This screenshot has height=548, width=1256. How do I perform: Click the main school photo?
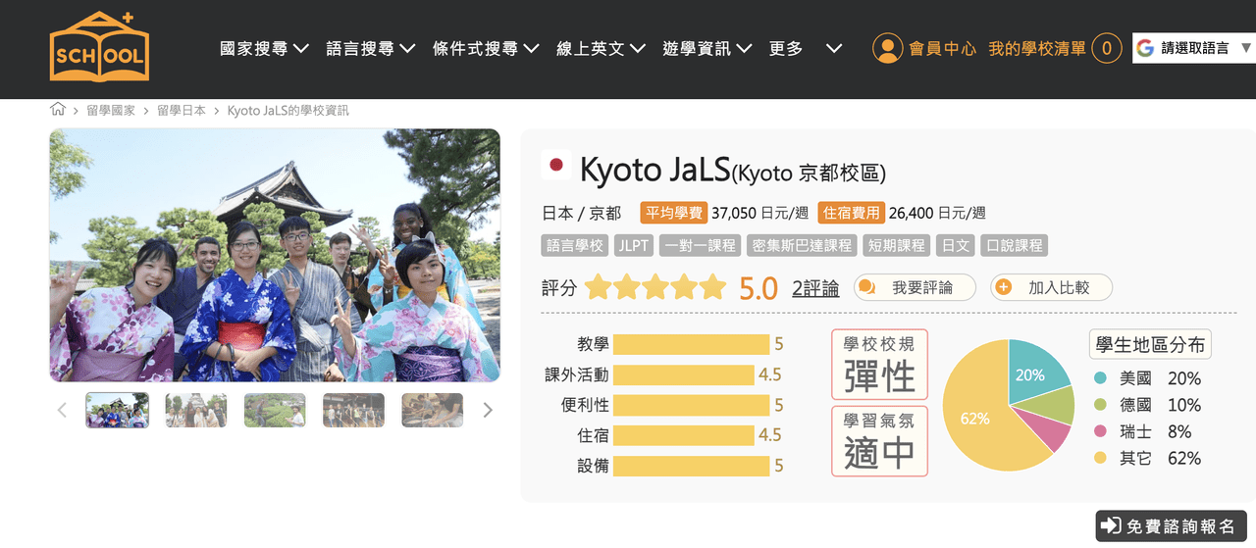(275, 255)
